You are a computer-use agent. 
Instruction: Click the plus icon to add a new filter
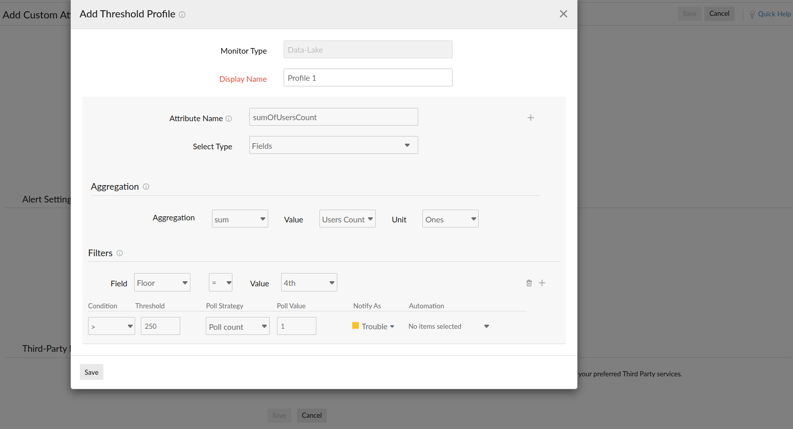pos(542,283)
